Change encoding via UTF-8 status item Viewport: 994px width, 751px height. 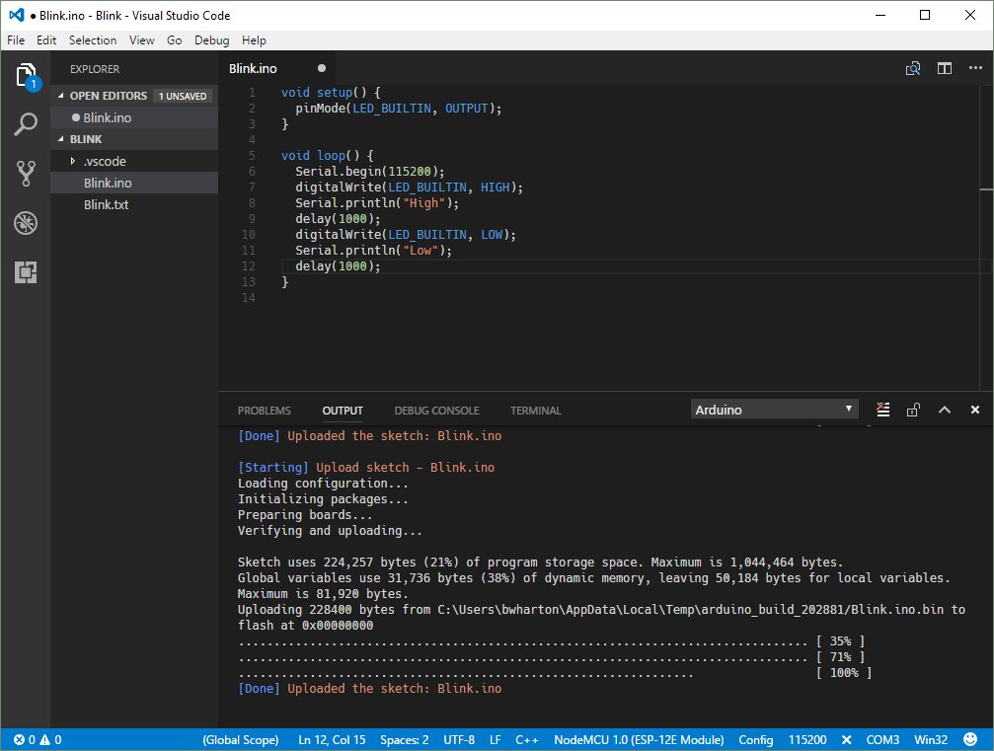tap(459, 739)
